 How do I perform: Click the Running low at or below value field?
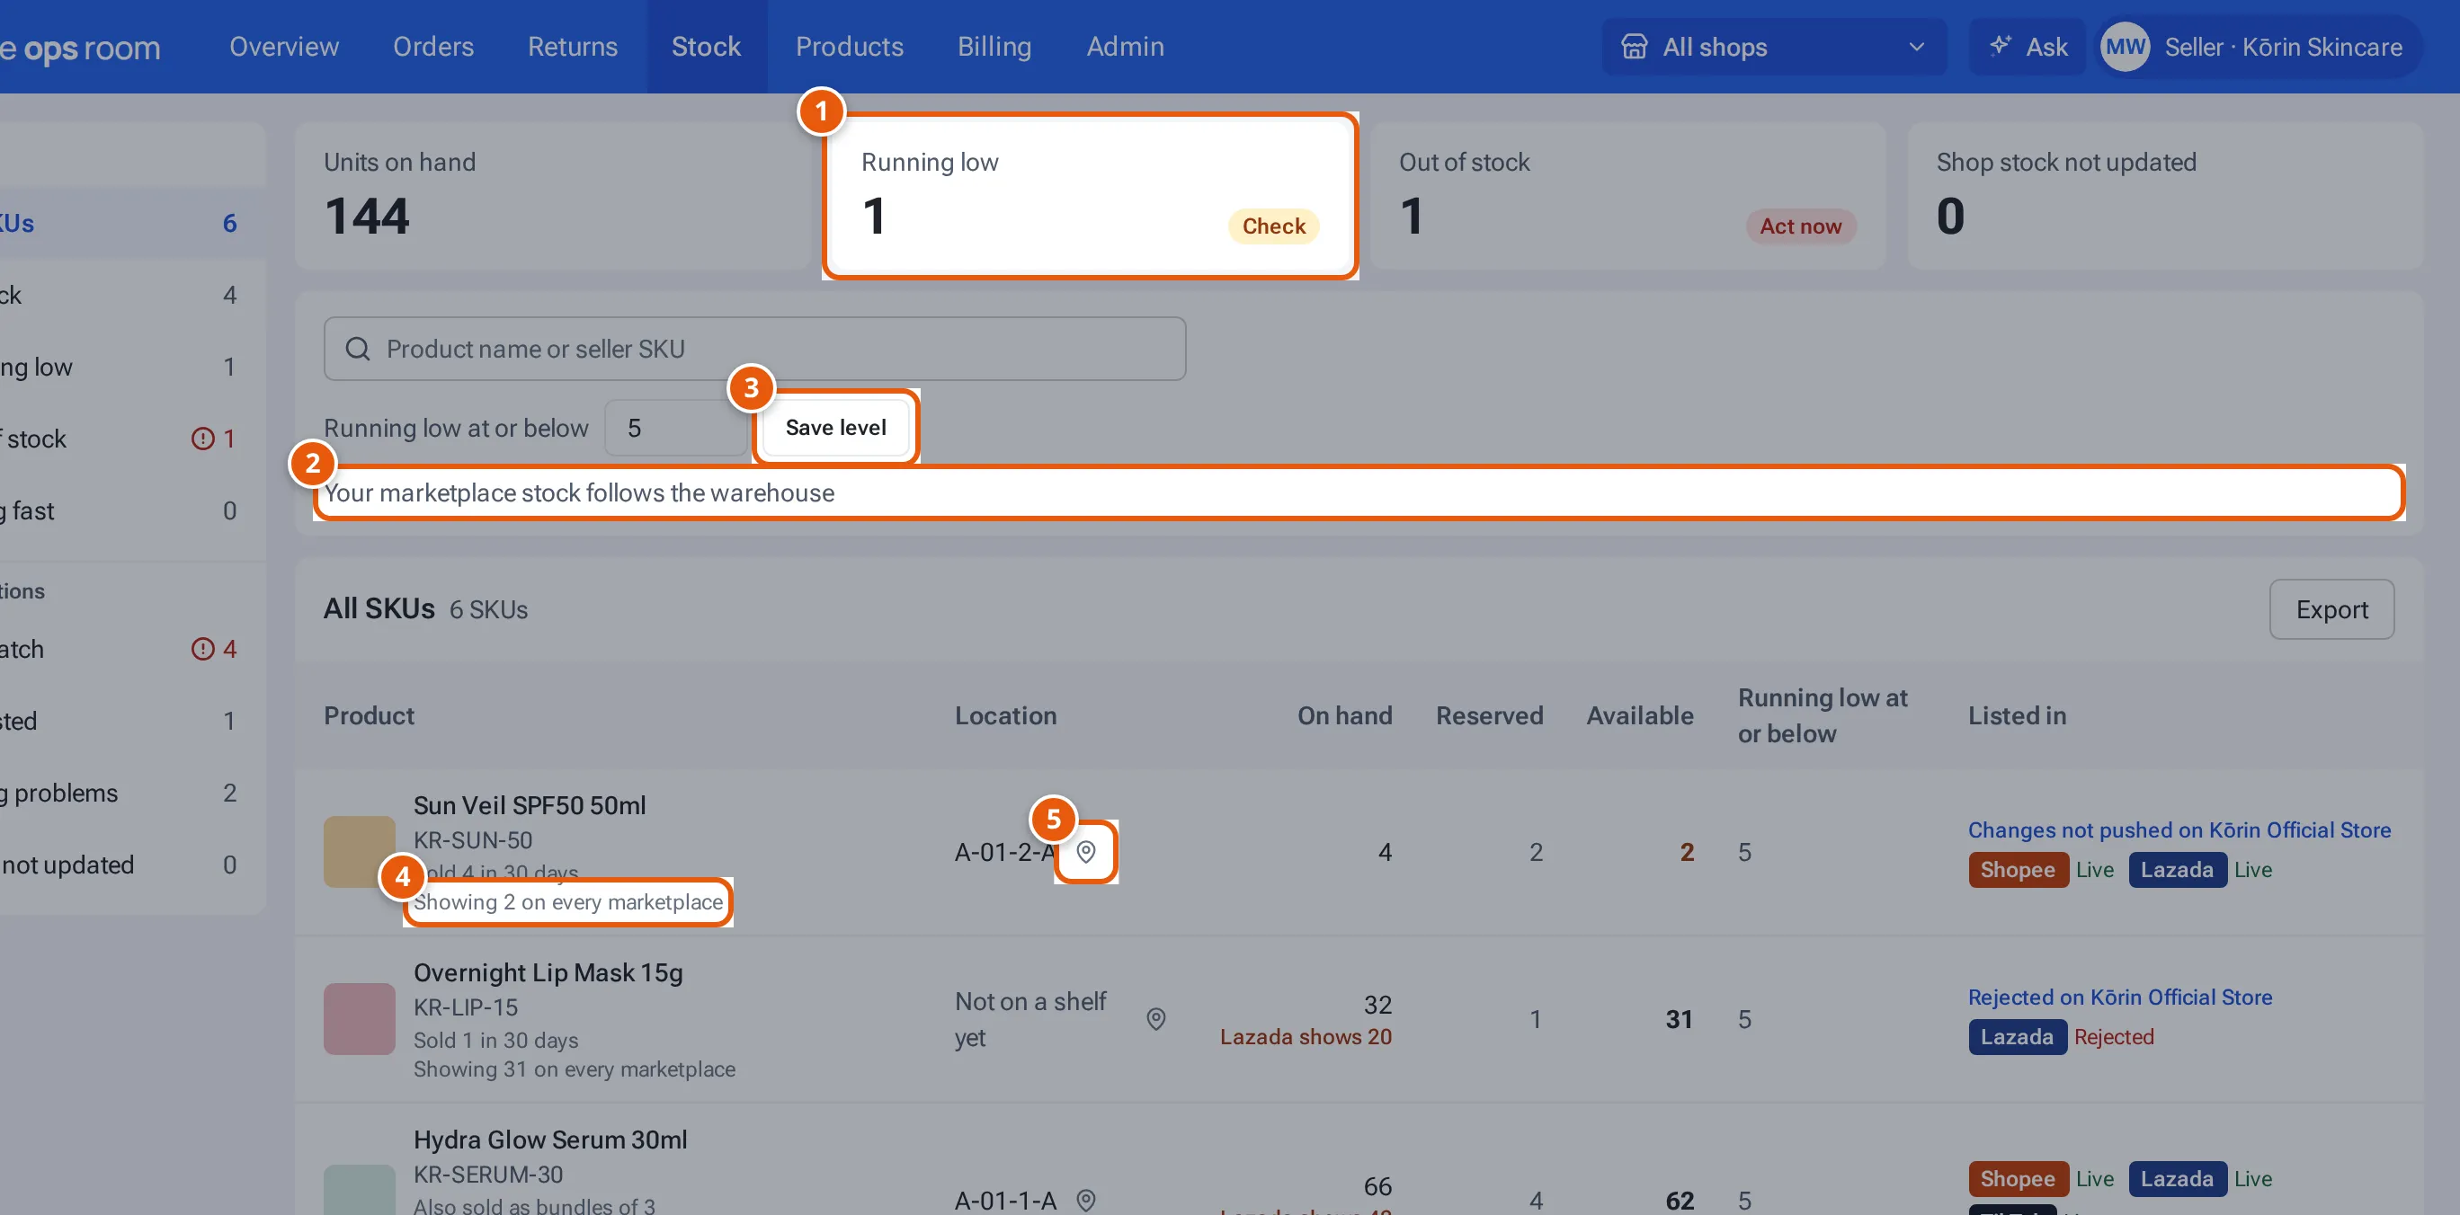[x=675, y=428]
